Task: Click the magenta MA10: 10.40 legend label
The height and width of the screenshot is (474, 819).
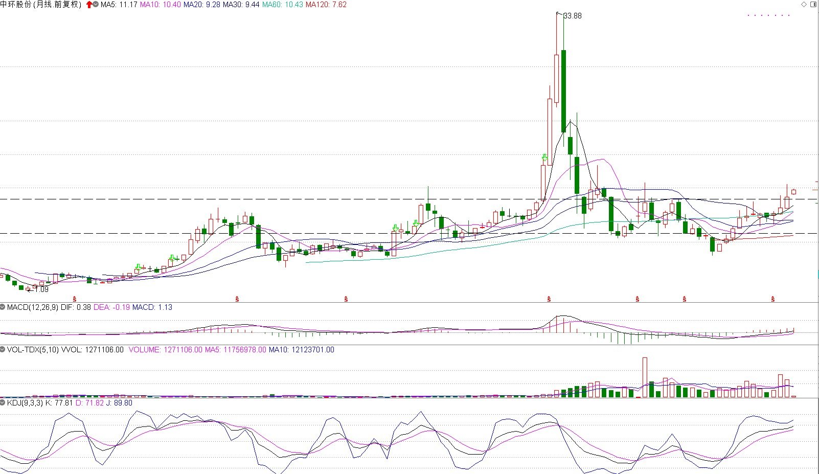Action: click(x=160, y=5)
